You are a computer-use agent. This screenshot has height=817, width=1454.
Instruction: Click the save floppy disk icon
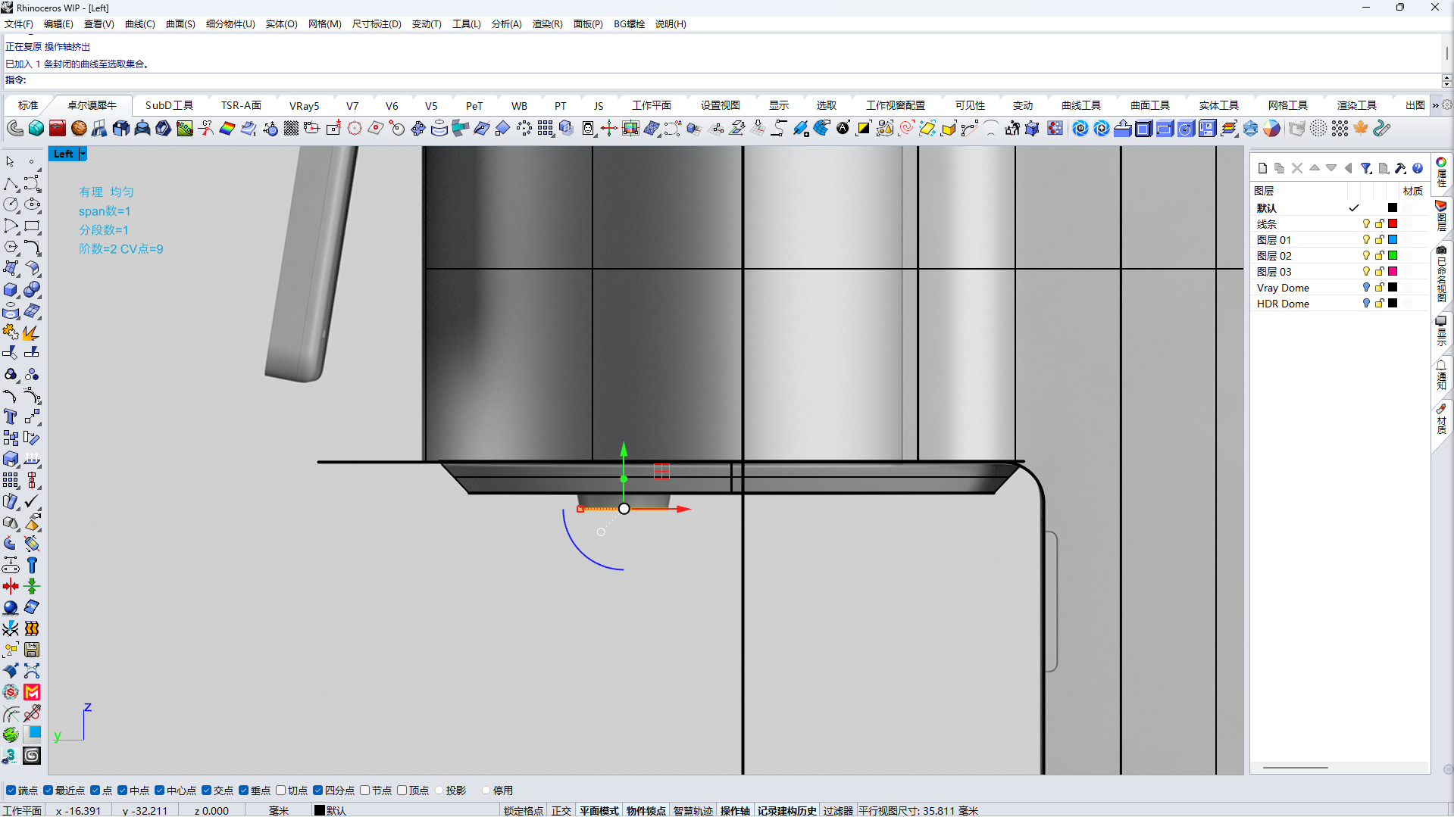(32, 650)
